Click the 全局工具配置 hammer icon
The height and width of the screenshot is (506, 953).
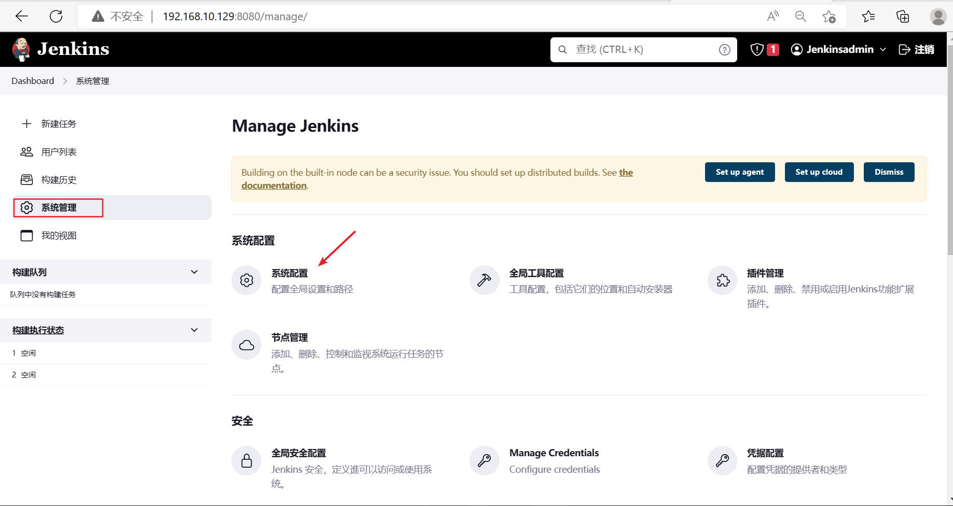coord(484,280)
